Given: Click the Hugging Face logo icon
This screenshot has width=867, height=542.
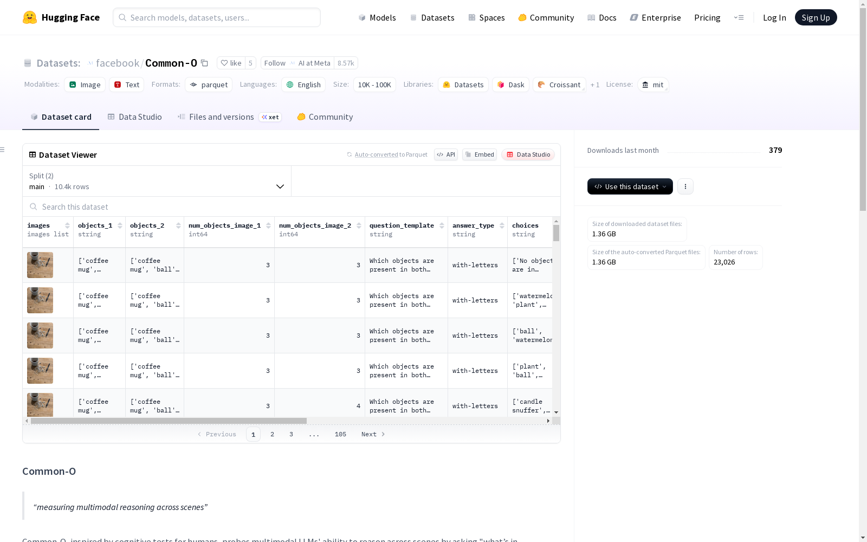Looking at the screenshot, I should click(30, 17).
